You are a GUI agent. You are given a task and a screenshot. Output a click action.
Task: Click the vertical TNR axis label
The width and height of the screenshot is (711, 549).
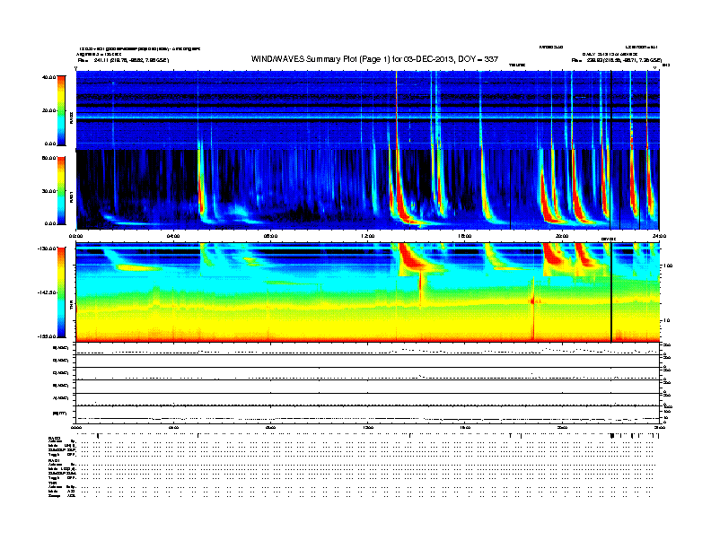point(71,307)
